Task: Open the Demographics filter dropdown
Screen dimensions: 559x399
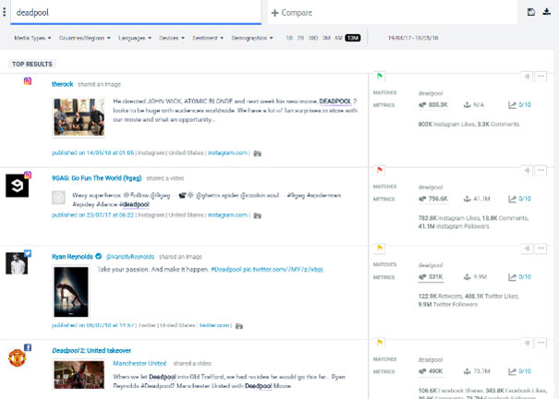Action: click(252, 38)
